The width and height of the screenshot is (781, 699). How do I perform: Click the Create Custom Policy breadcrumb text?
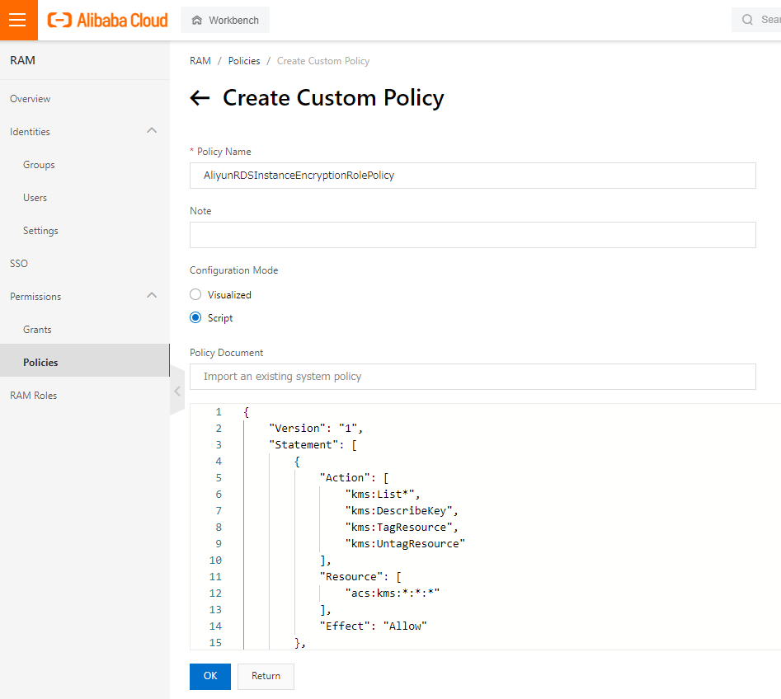pyautogui.click(x=323, y=61)
